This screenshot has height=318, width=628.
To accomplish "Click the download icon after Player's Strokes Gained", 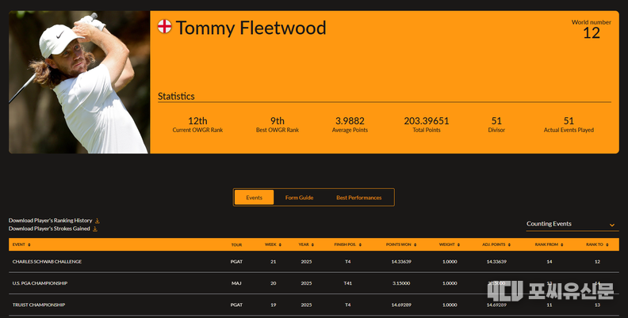I will [x=95, y=229].
